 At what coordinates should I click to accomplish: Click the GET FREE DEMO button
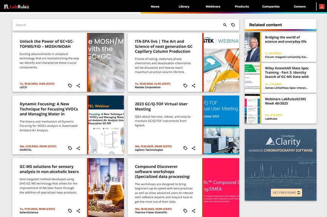(286, 193)
